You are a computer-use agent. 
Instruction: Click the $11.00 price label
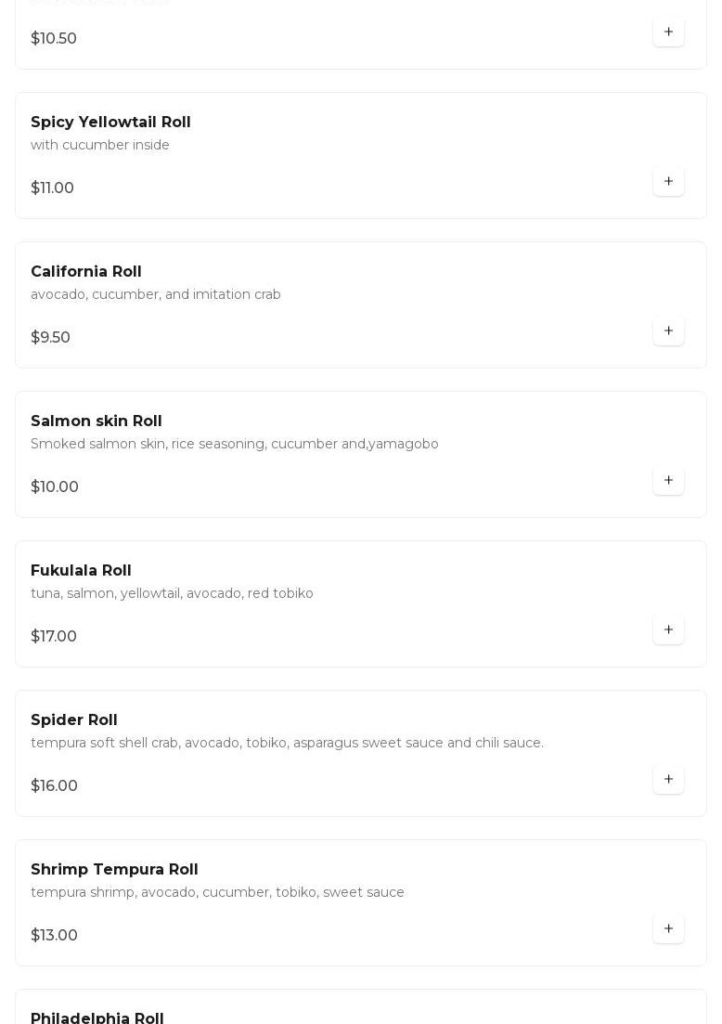[52, 188]
